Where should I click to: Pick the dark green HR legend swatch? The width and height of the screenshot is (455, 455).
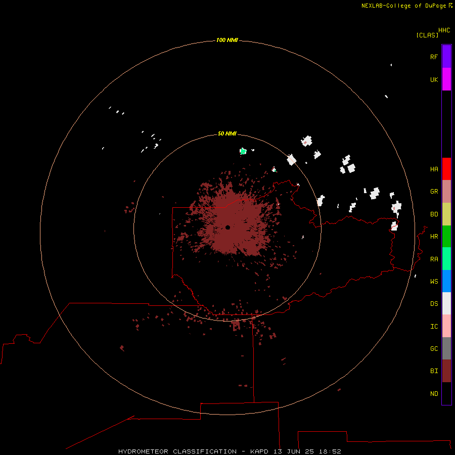446,237
